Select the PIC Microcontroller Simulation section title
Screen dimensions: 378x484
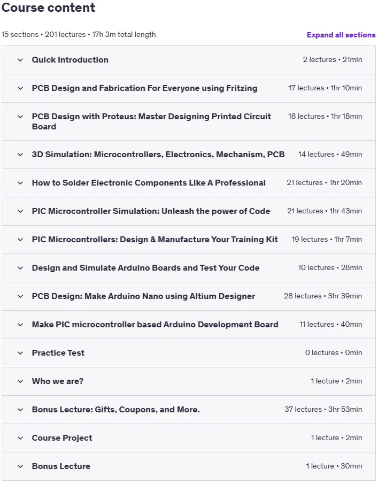point(151,211)
